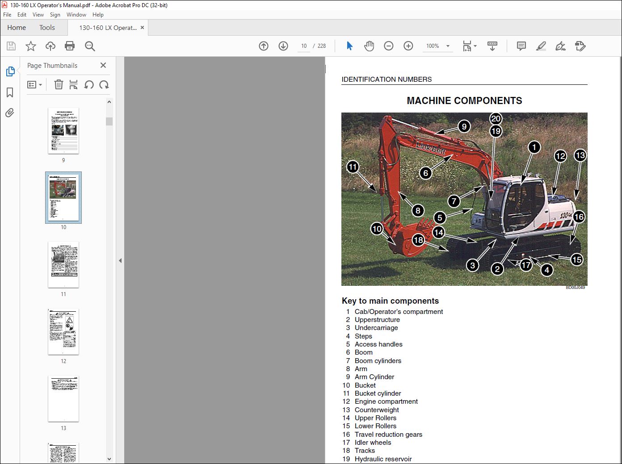
Task: Open the Fill & Sign tool
Action: click(560, 46)
